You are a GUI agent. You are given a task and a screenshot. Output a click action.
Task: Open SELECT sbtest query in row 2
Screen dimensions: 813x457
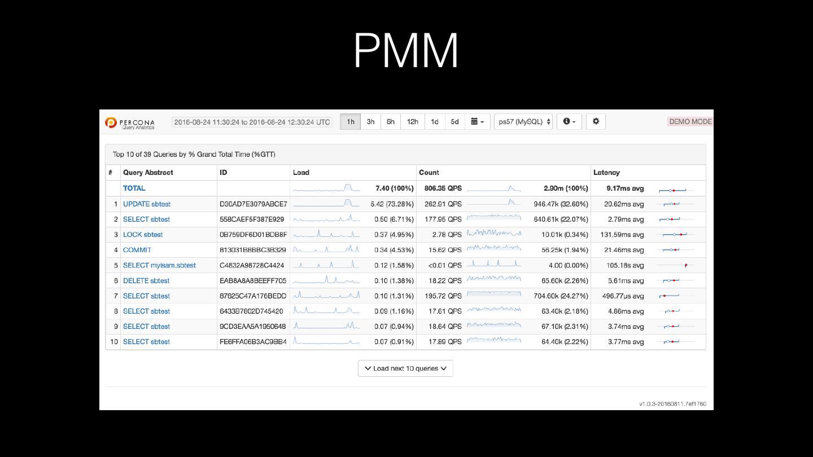(146, 219)
